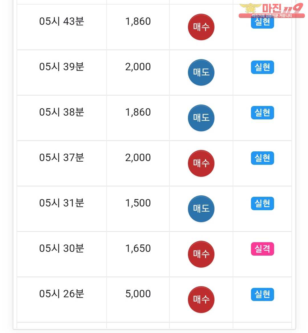The width and height of the screenshot is (308, 333).
Task: Click the 실현 badge in 05시 26분 row
Action: pyautogui.click(x=262, y=294)
